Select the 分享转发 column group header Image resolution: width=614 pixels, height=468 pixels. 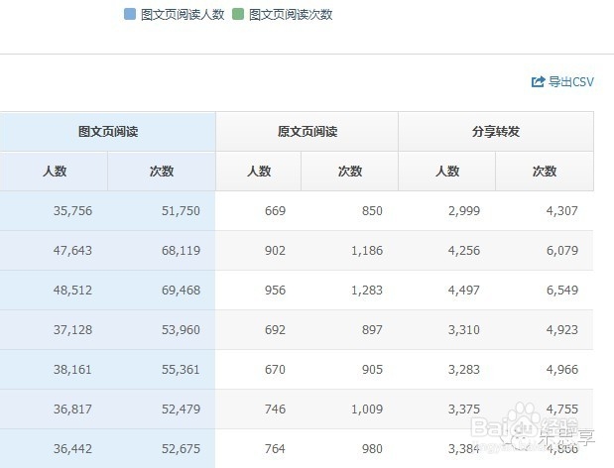click(x=496, y=132)
